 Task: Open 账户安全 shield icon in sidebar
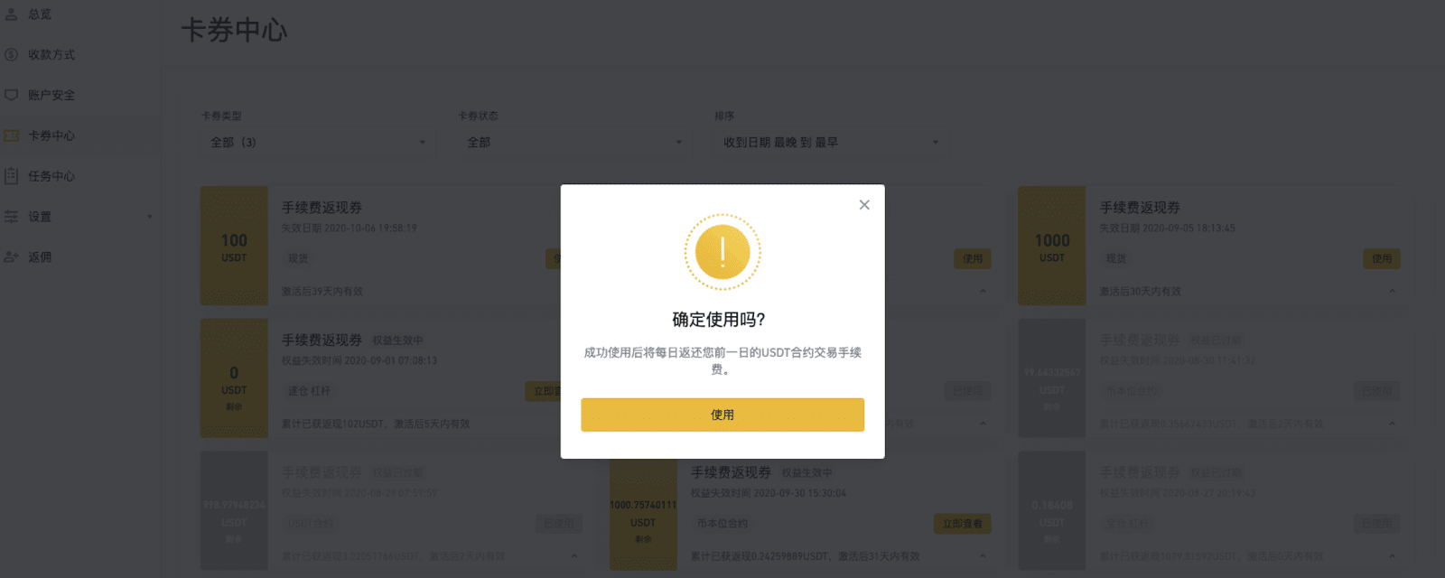pos(12,95)
